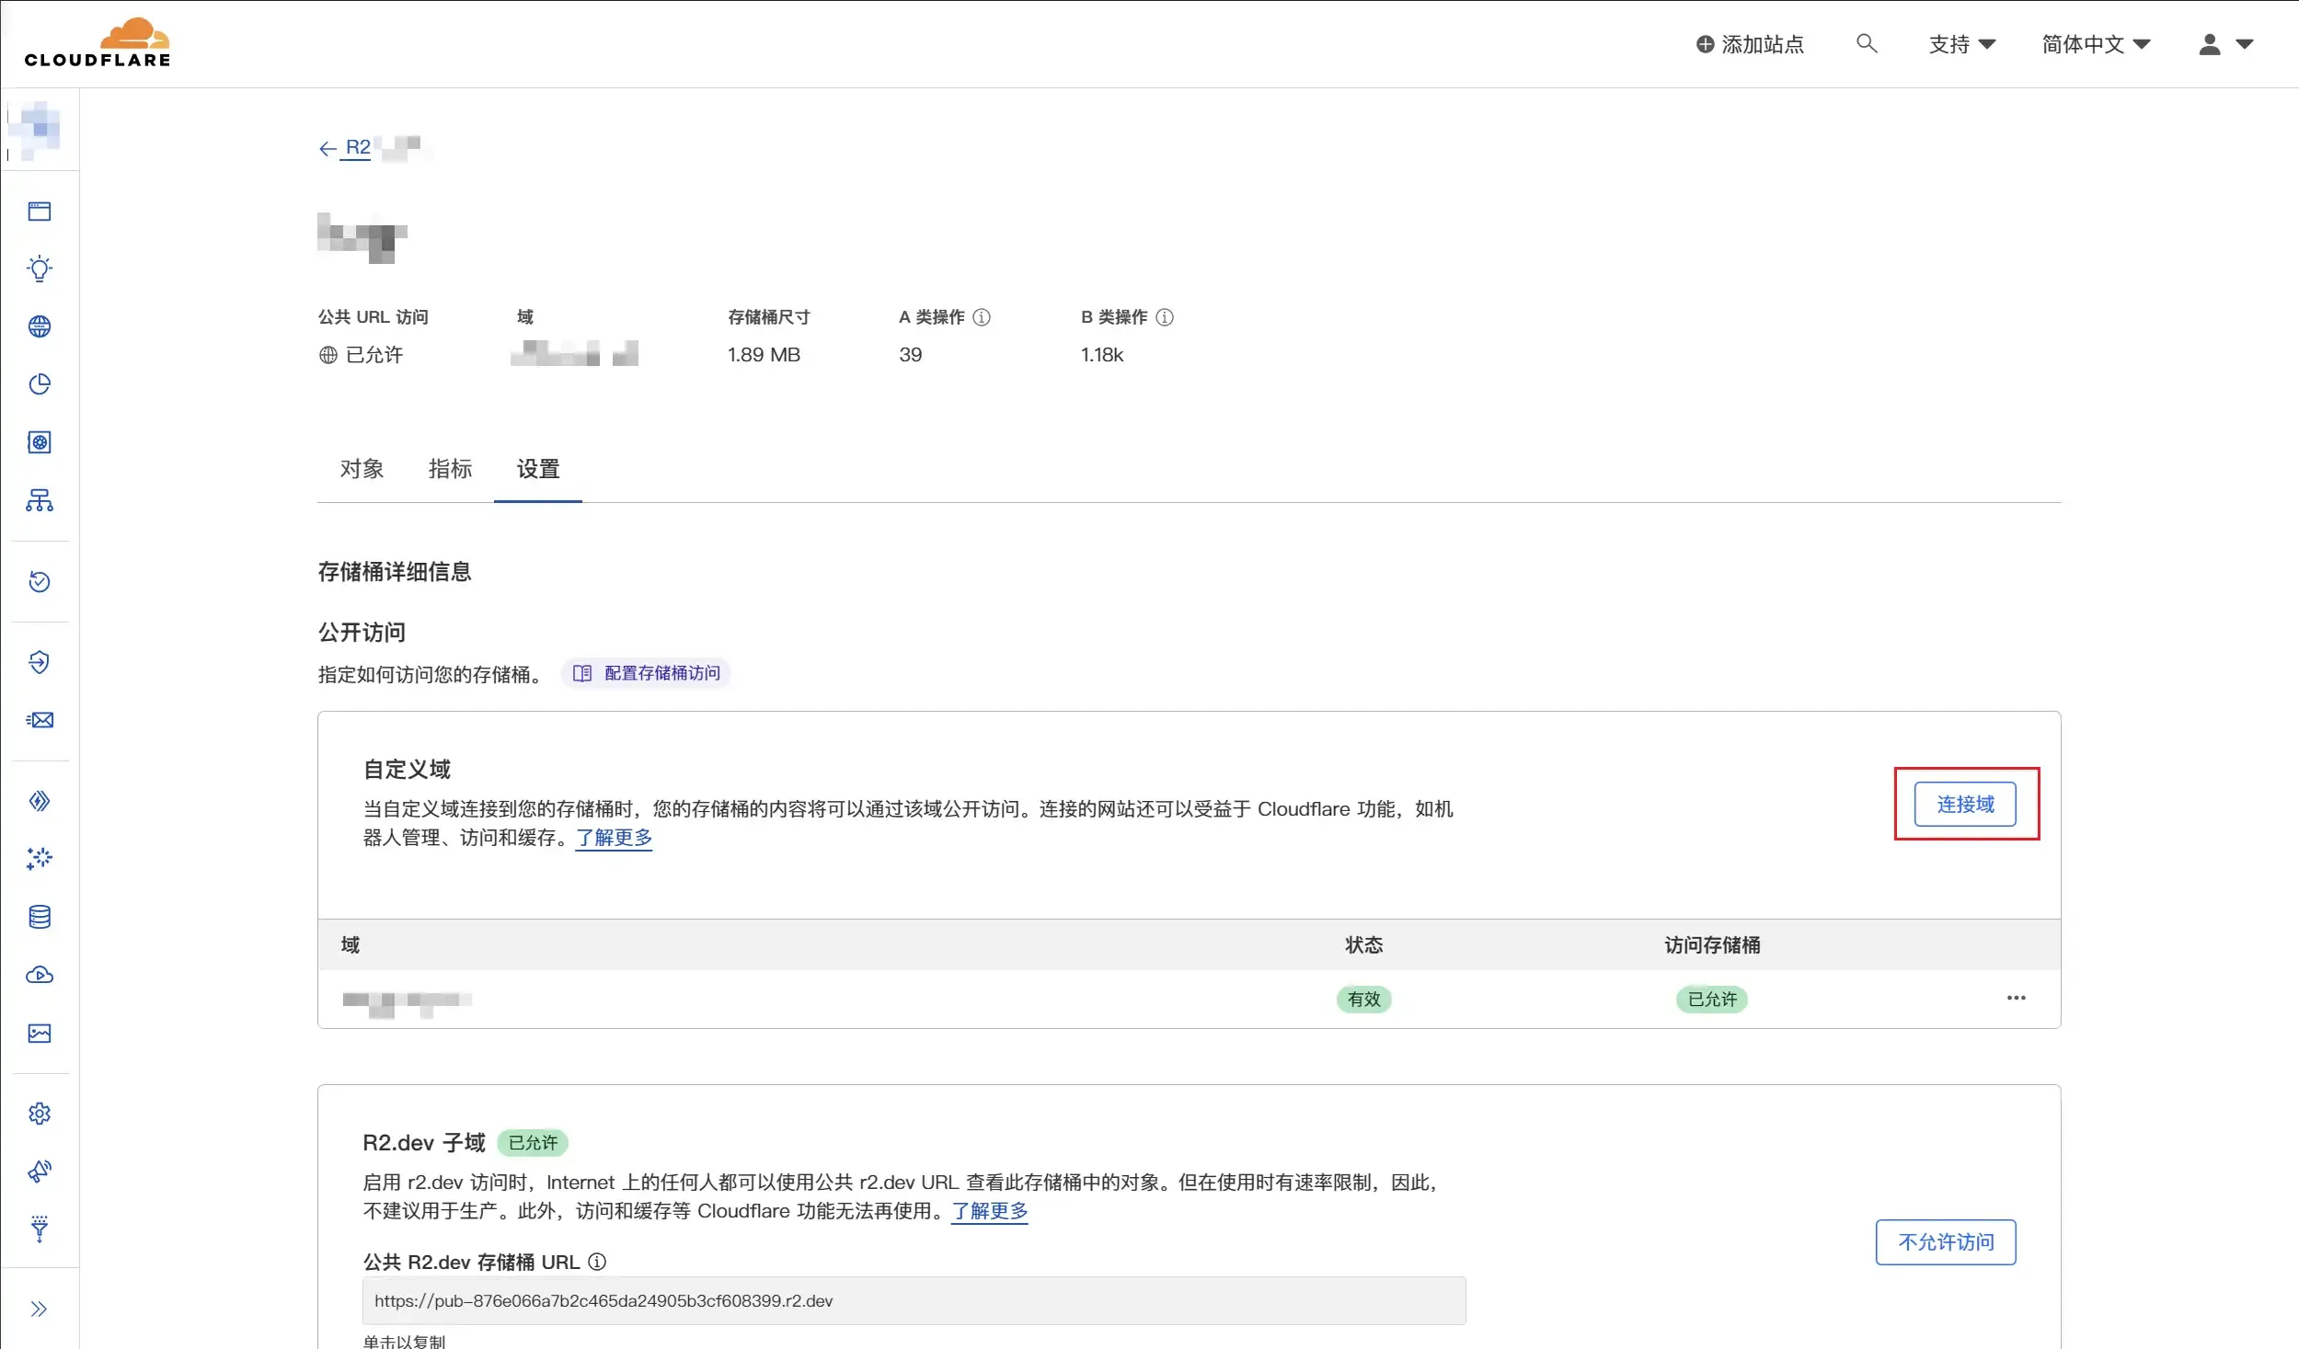Open Websites from the window sidebar icon
Screen dimensions: 2299x1349
tap(40, 211)
